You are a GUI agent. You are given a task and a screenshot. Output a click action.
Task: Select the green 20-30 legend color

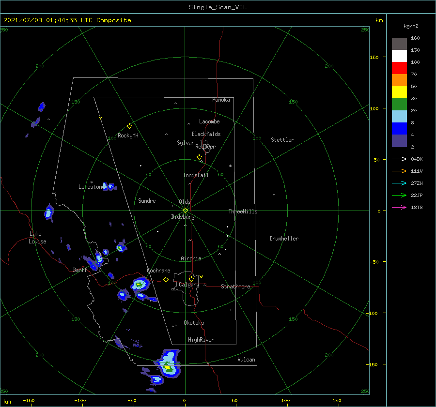[399, 104]
